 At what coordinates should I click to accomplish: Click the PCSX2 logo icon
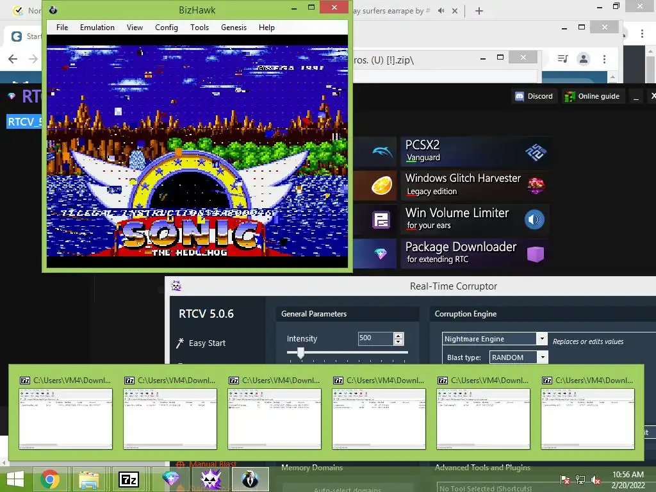pyautogui.click(x=536, y=151)
